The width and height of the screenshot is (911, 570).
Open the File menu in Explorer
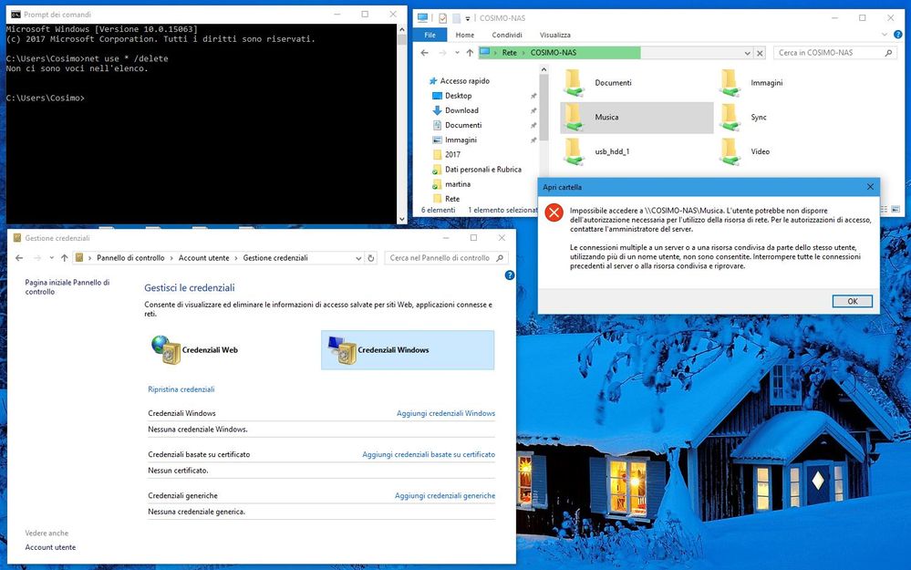pos(430,35)
